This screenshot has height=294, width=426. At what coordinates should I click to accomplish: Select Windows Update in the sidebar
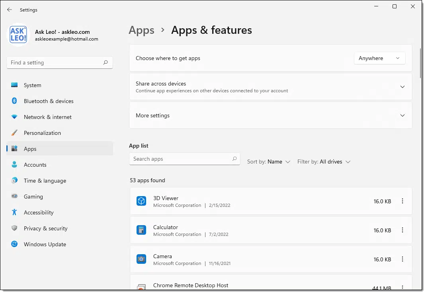(60, 244)
